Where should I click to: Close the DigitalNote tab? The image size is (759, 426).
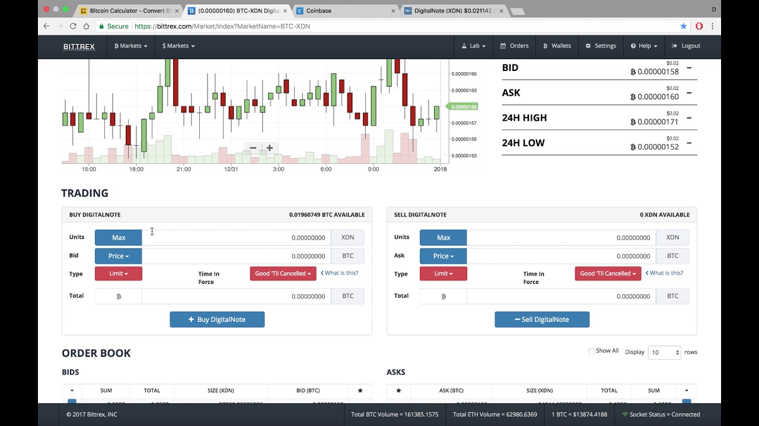[502, 11]
